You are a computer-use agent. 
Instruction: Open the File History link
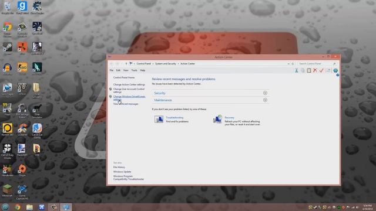click(x=119, y=167)
